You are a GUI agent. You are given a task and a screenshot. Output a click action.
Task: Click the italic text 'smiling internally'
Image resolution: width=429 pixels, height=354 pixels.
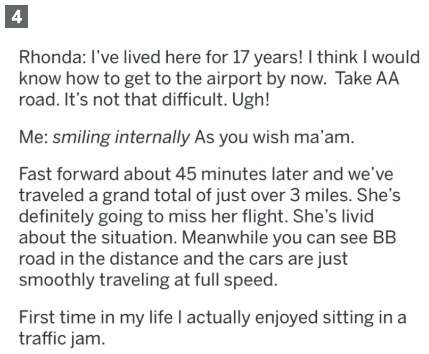(x=121, y=137)
